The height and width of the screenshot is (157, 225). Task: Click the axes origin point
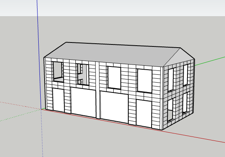coord(41,109)
